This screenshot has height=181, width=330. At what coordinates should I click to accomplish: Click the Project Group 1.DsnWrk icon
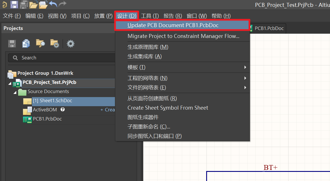point(12,74)
